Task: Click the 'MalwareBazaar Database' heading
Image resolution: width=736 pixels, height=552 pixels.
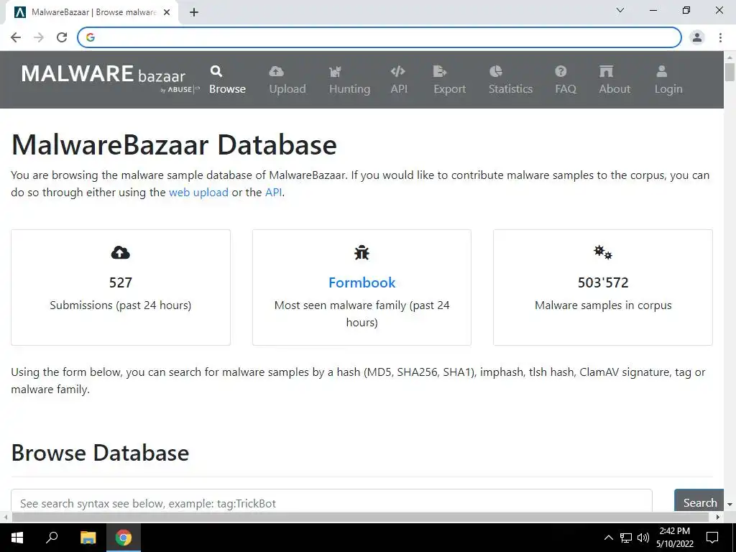Action: (x=174, y=144)
